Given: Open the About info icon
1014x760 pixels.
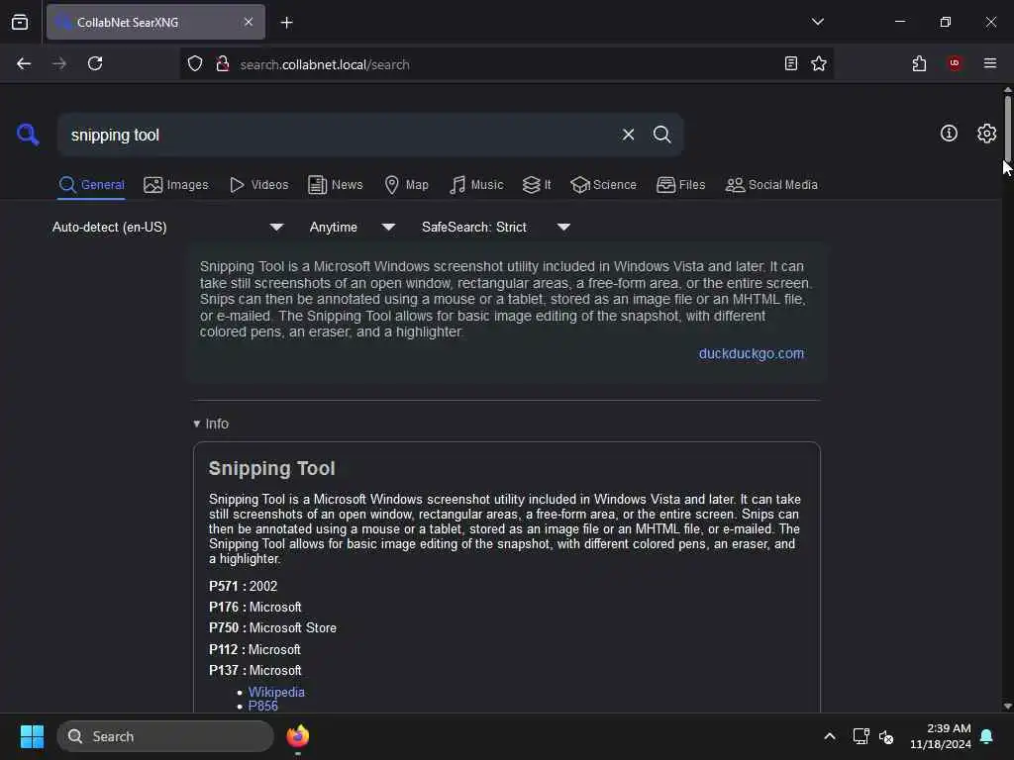Looking at the screenshot, I should click(949, 134).
